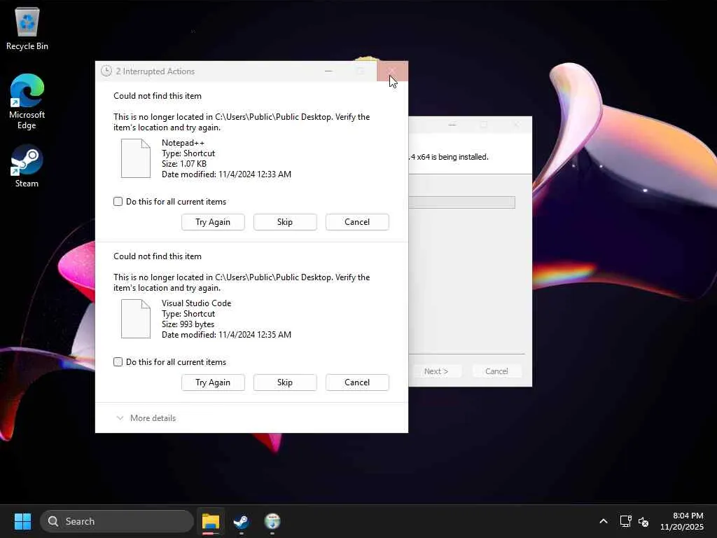Select the Microsoft Edge desktop shortcut
This screenshot has width=717, height=538.
click(27, 102)
